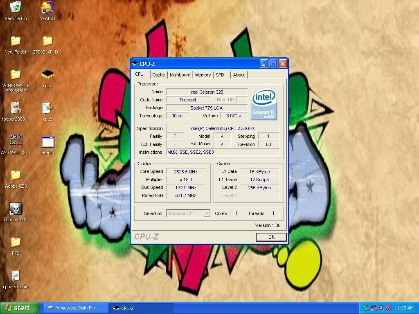Click the Level 2 value "256 KBytes"

point(259,188)
